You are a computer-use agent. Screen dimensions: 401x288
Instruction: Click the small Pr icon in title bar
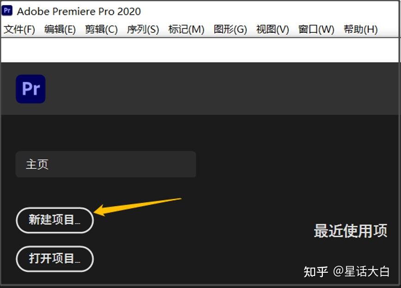click(7, 11)
